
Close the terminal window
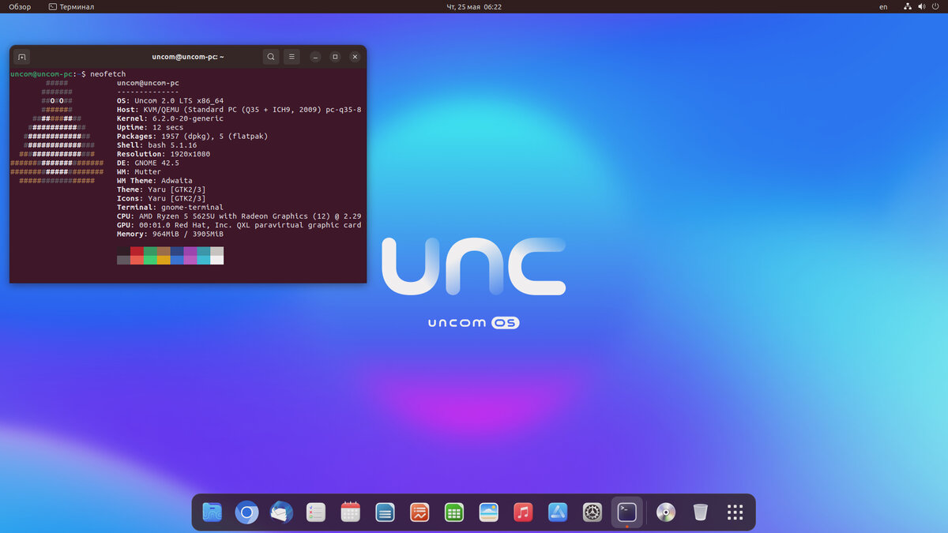(x=355, y=57)
